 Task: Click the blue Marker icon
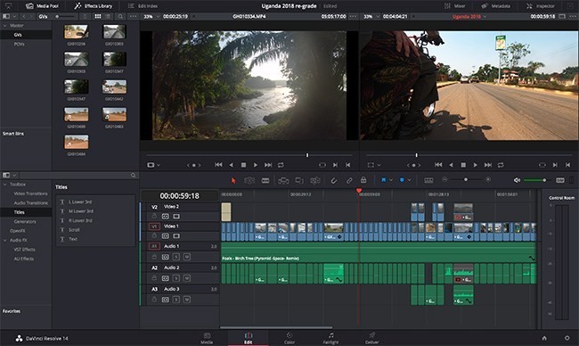click(402, 180)
